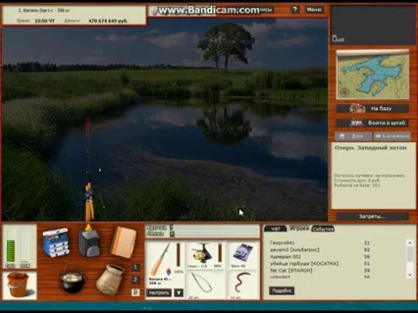
Task: Switch to rod slot 1
Action: tap(135, 267)
